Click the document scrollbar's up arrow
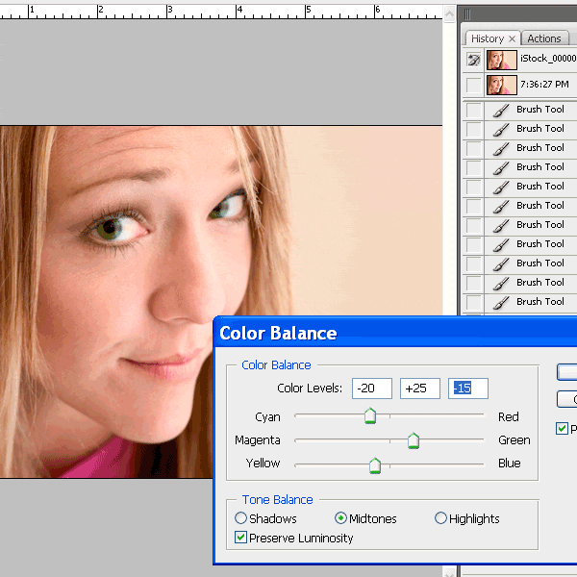 pos(449,14)
